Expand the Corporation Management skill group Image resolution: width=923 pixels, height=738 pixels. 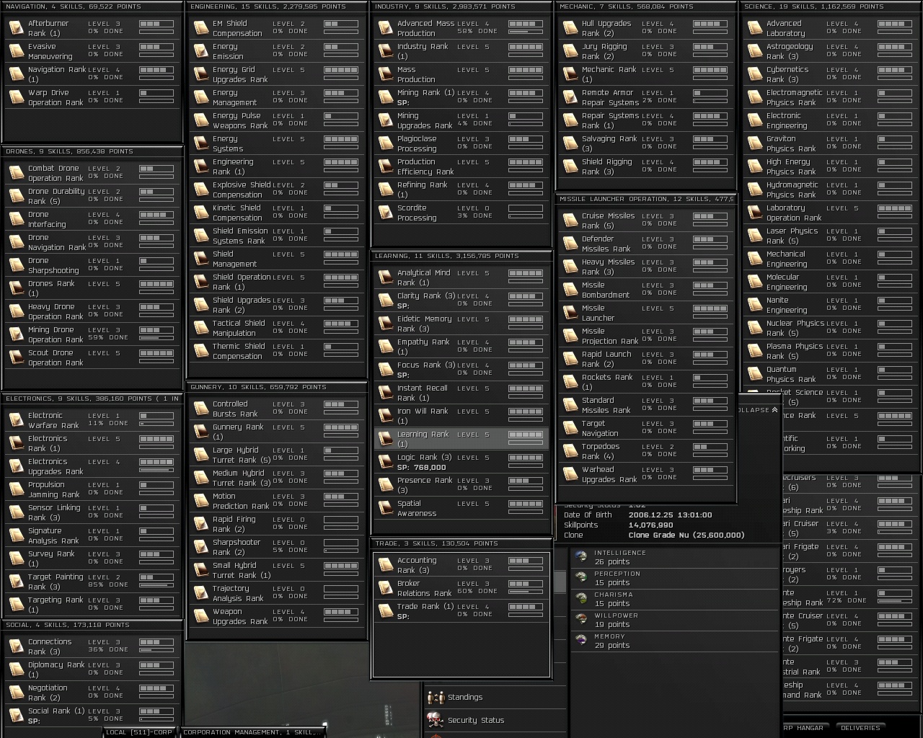(x=252, y=732)
